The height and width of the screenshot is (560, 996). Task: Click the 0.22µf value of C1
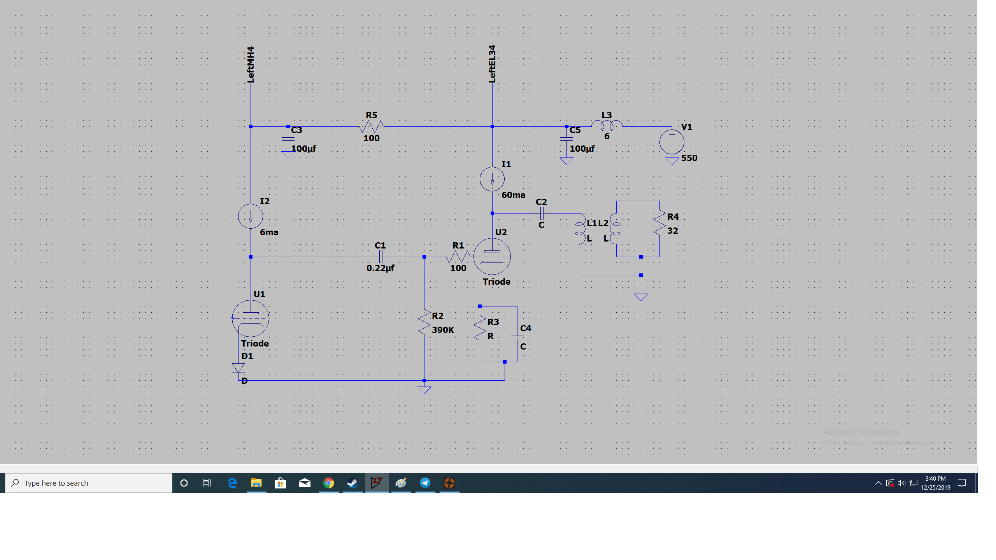point(380,268)
